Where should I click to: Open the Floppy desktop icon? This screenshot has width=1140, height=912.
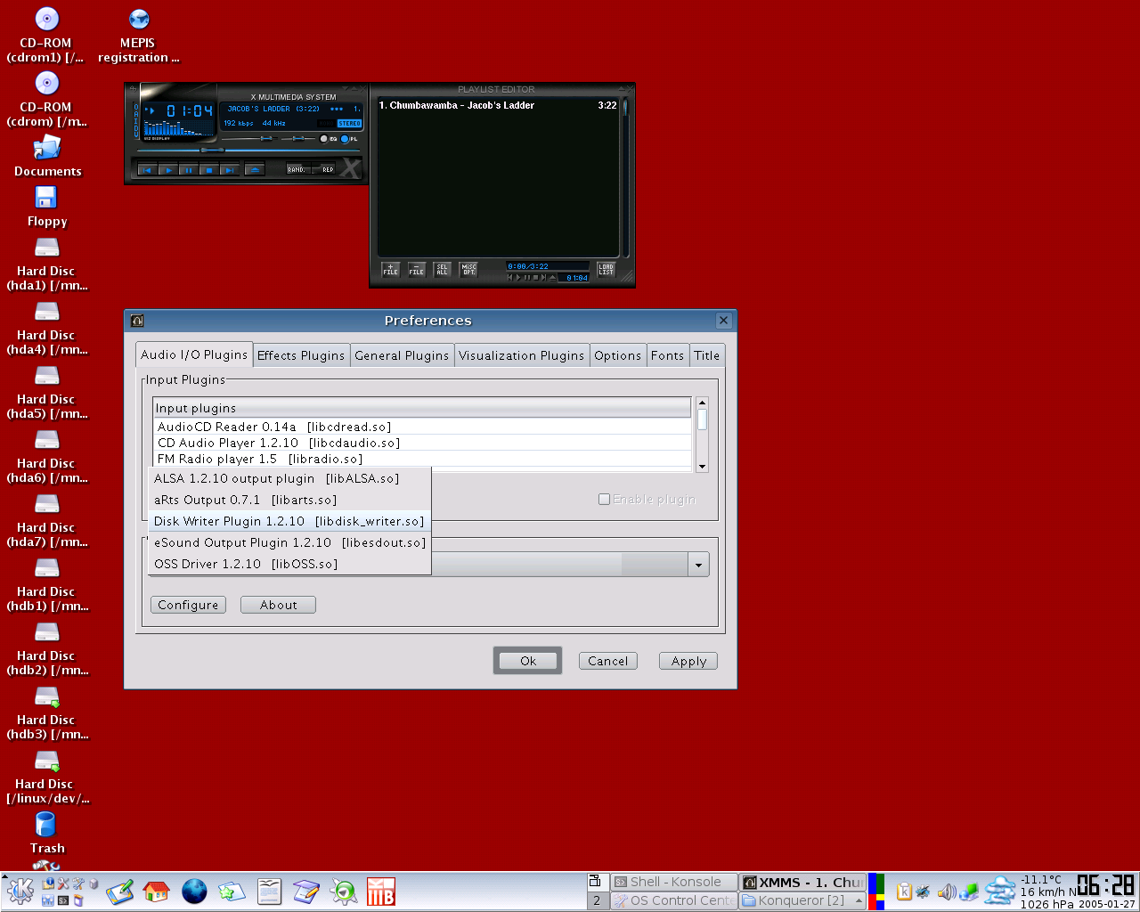coord(46,206)
